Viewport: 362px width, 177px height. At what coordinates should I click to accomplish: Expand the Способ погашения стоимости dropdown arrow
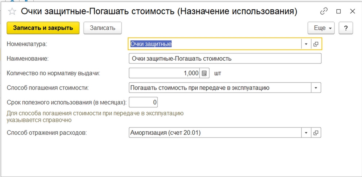316,88
